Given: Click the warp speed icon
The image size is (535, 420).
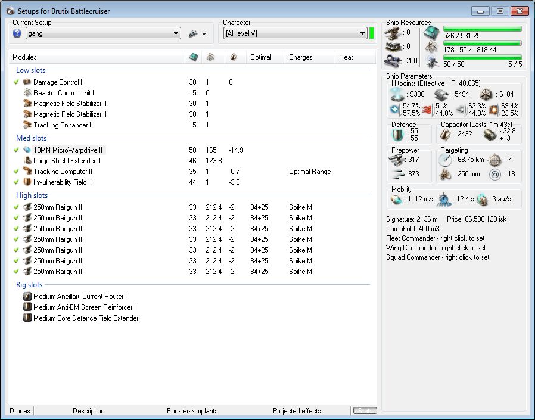Looking at the screenshot, I should point(483,199).
